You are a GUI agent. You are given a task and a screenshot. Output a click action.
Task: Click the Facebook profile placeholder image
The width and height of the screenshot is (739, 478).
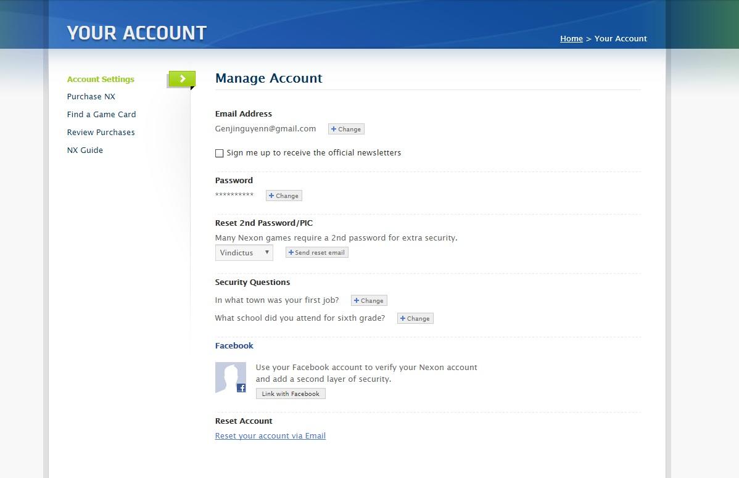[x=231, y=377]
